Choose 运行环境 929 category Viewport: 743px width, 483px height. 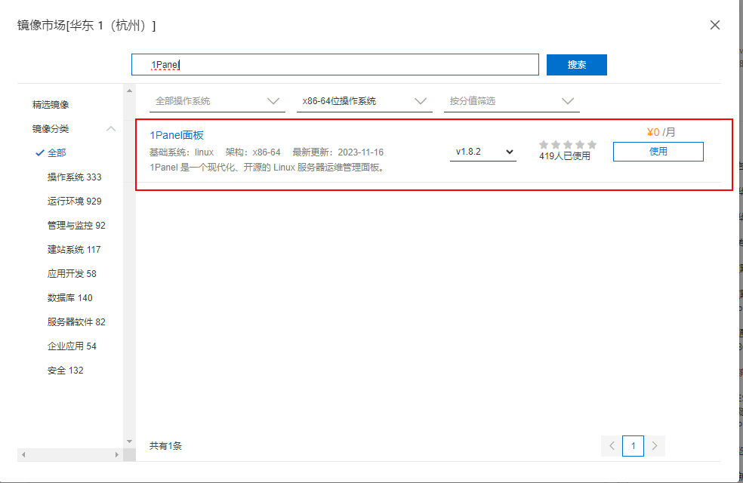pos(74,202)
